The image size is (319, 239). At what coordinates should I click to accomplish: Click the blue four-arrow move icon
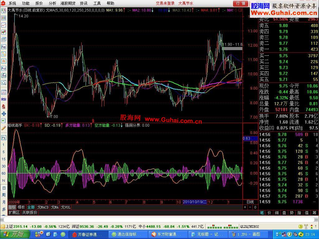coord(3,114)
